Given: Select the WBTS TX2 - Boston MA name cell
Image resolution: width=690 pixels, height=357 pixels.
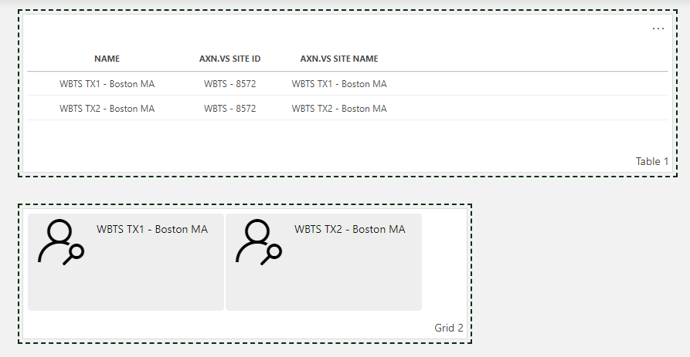Looking at the screenshot, I should pyautogui.click(x=107, y=109).
